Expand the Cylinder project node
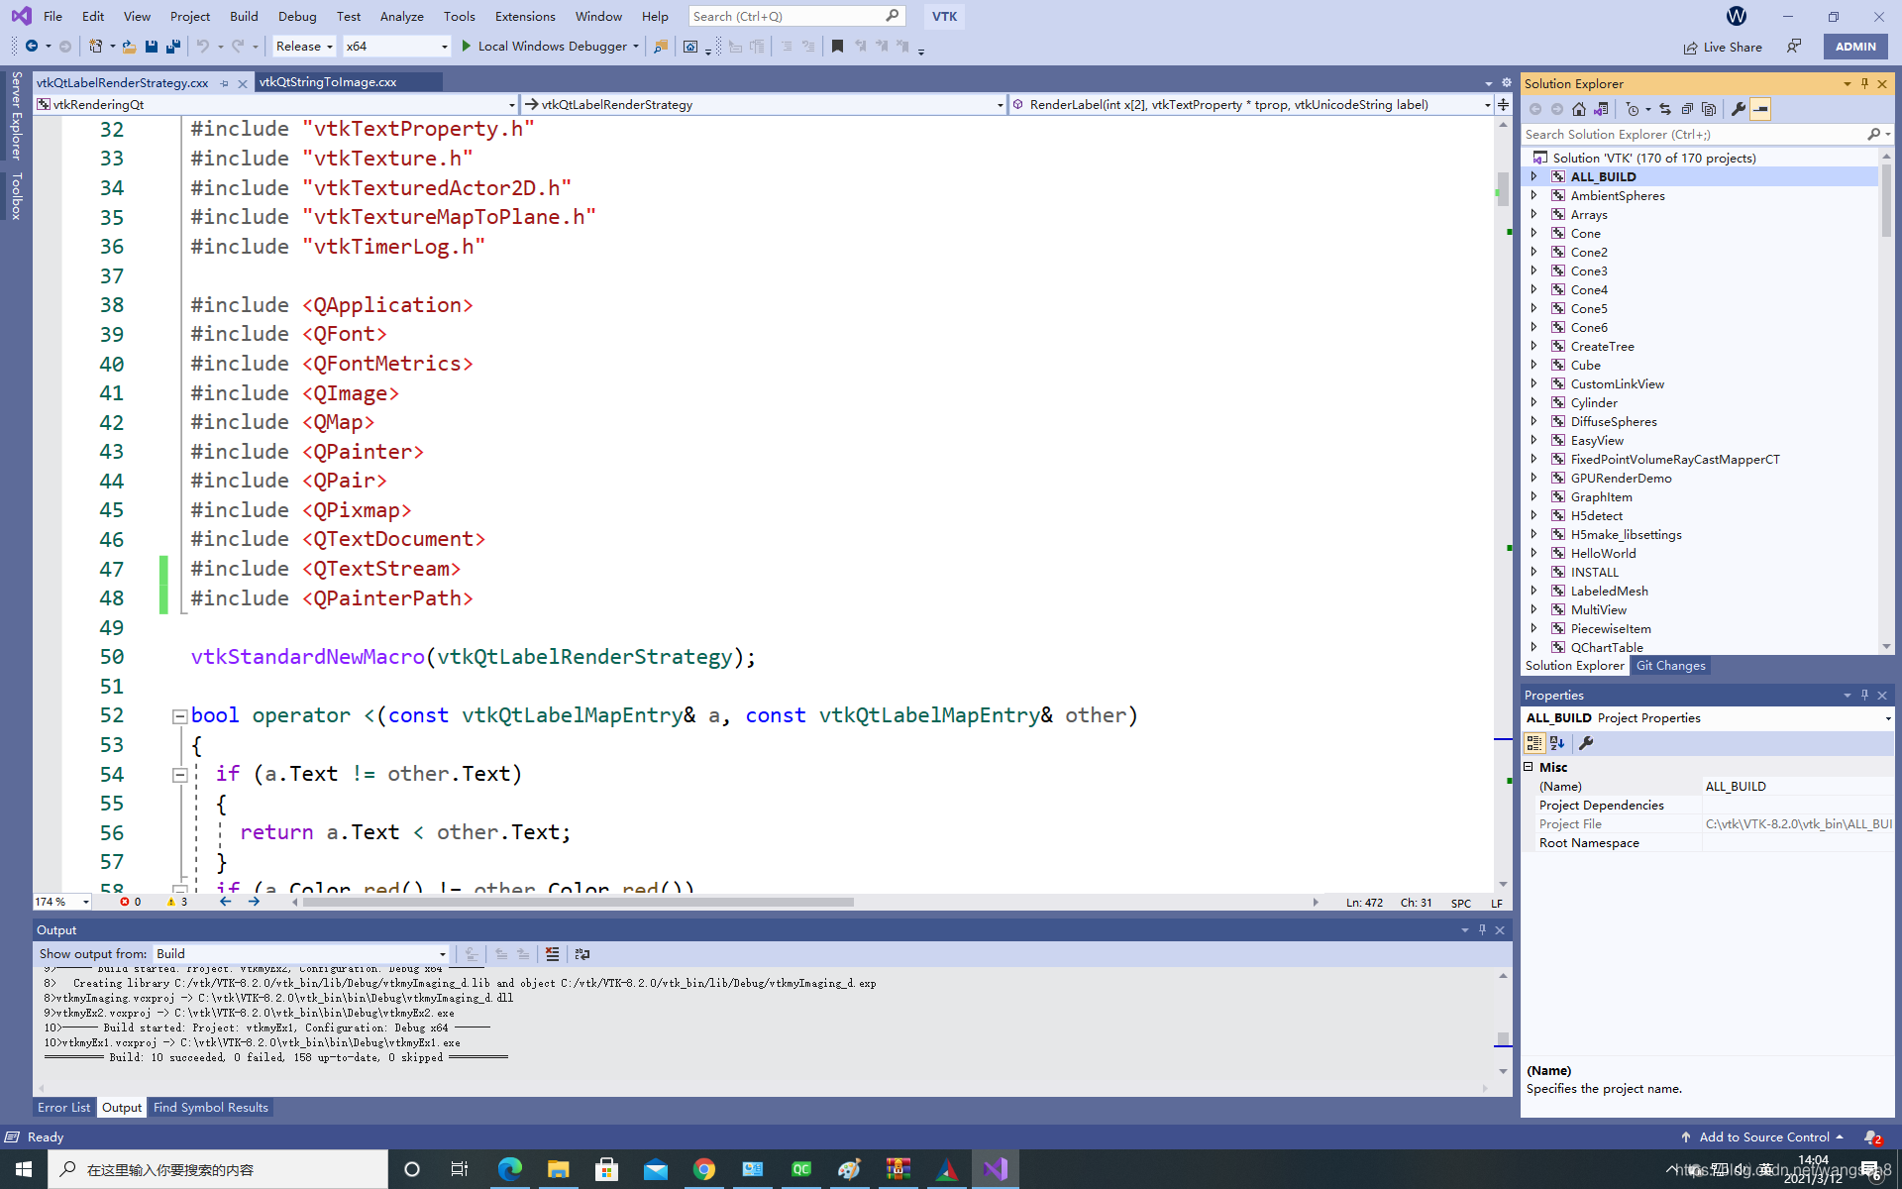Screen dimensions: 1902x1189 click(x=1534, y=402)
